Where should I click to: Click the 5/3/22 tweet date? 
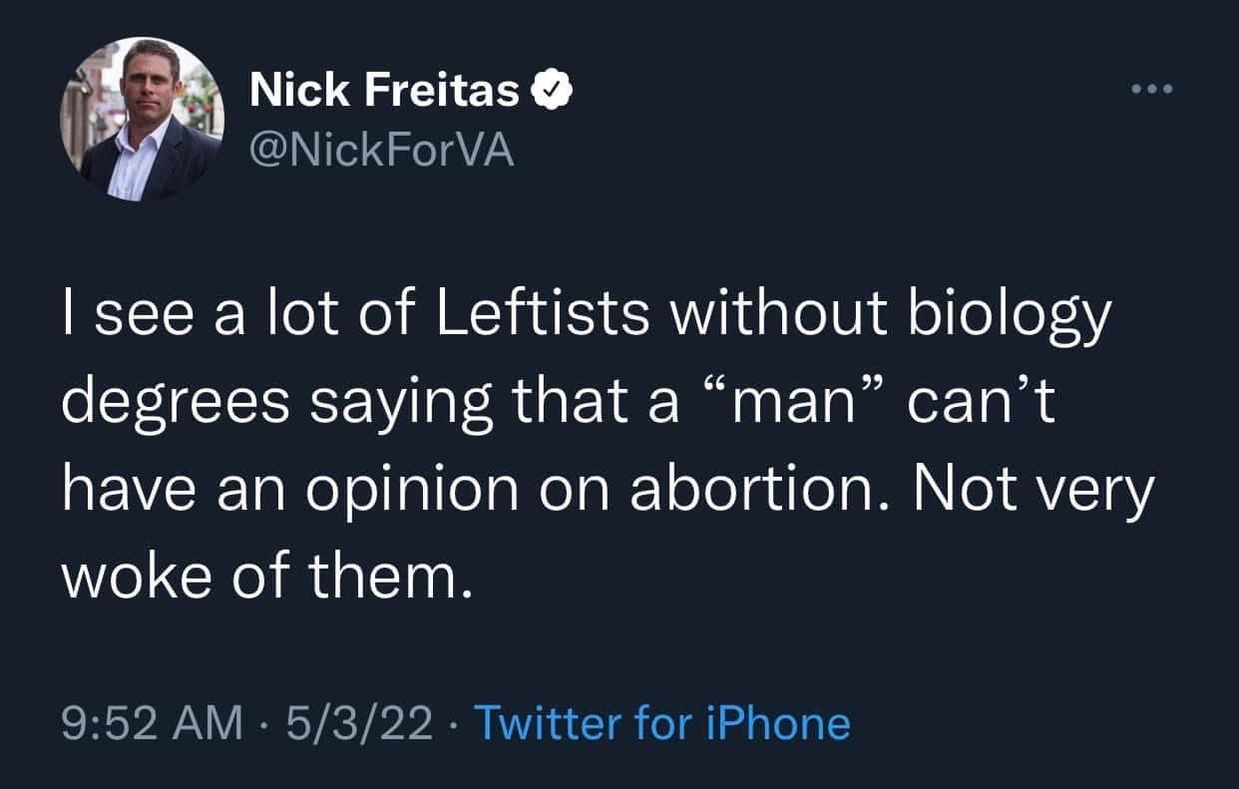pos(358,723)
